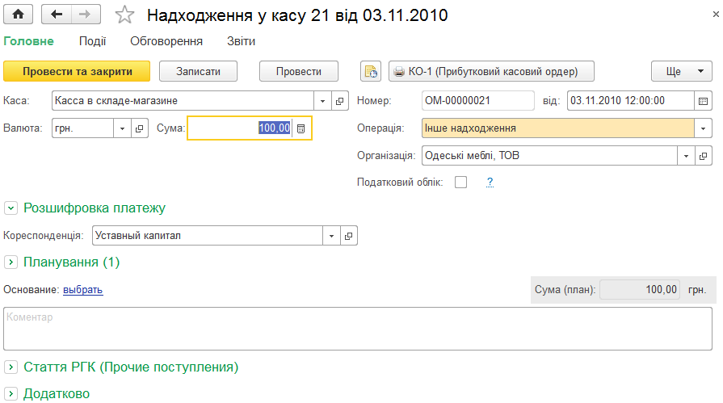This screenshot has width=723, height=403.
Task: Click the Додатково heading text
Action: pos(57,394)
